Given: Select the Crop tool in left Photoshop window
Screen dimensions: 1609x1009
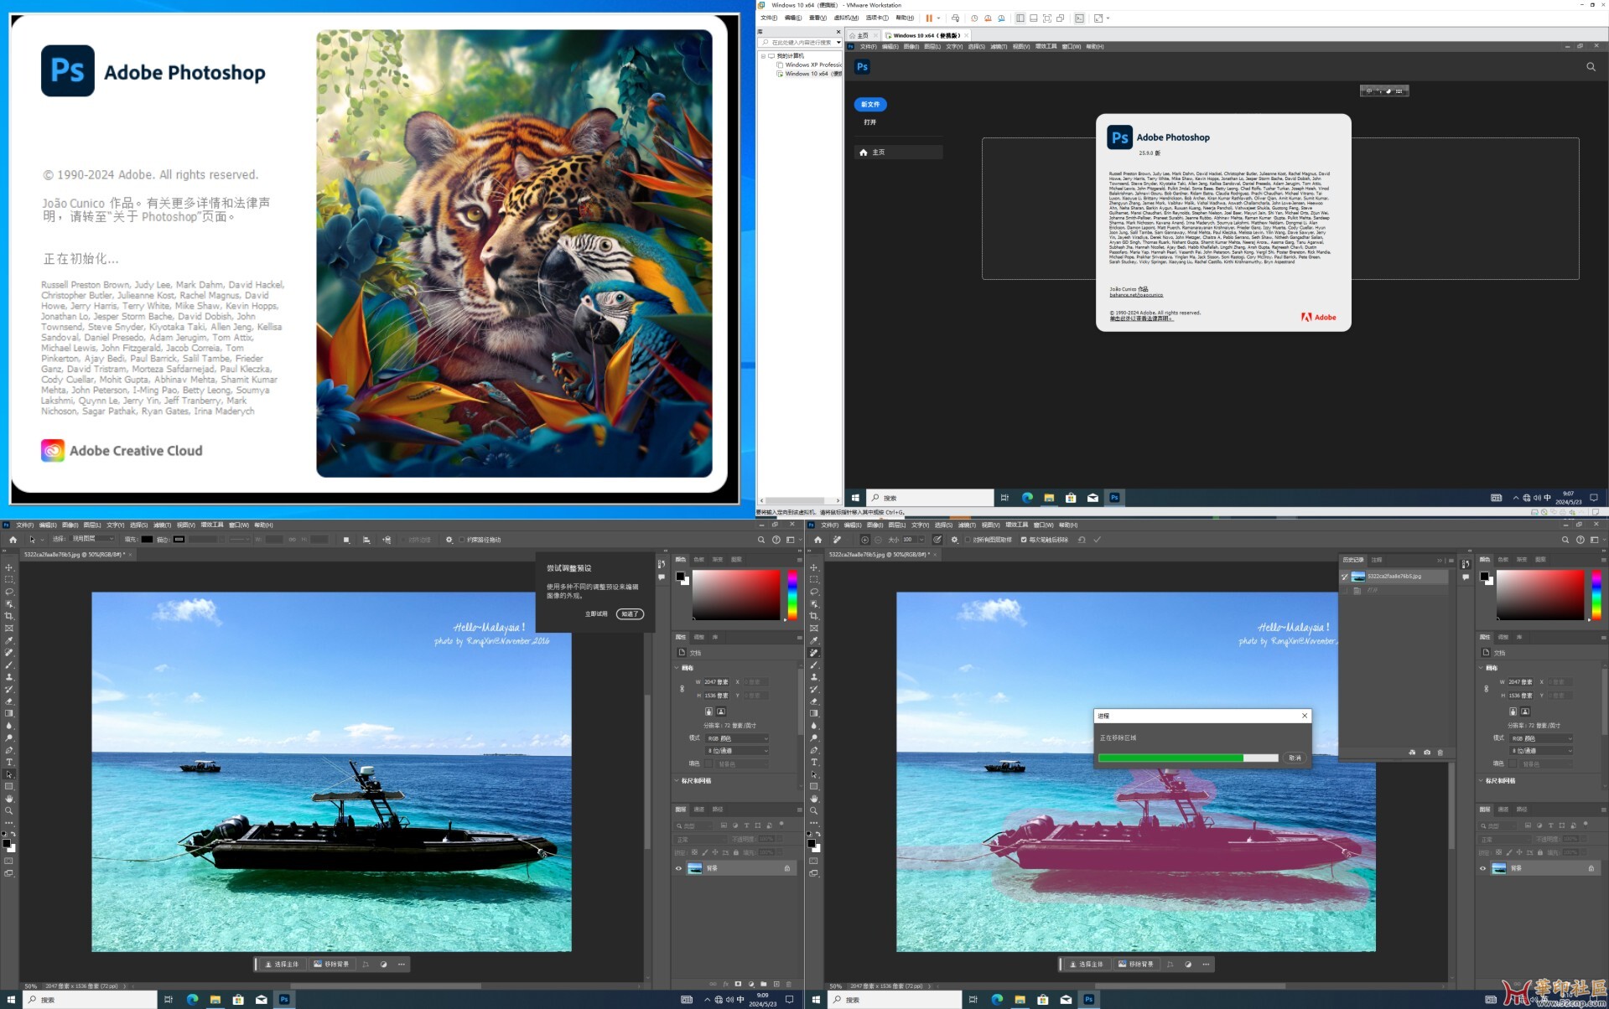Looking at the screenshot, I should tap(9, 616).
